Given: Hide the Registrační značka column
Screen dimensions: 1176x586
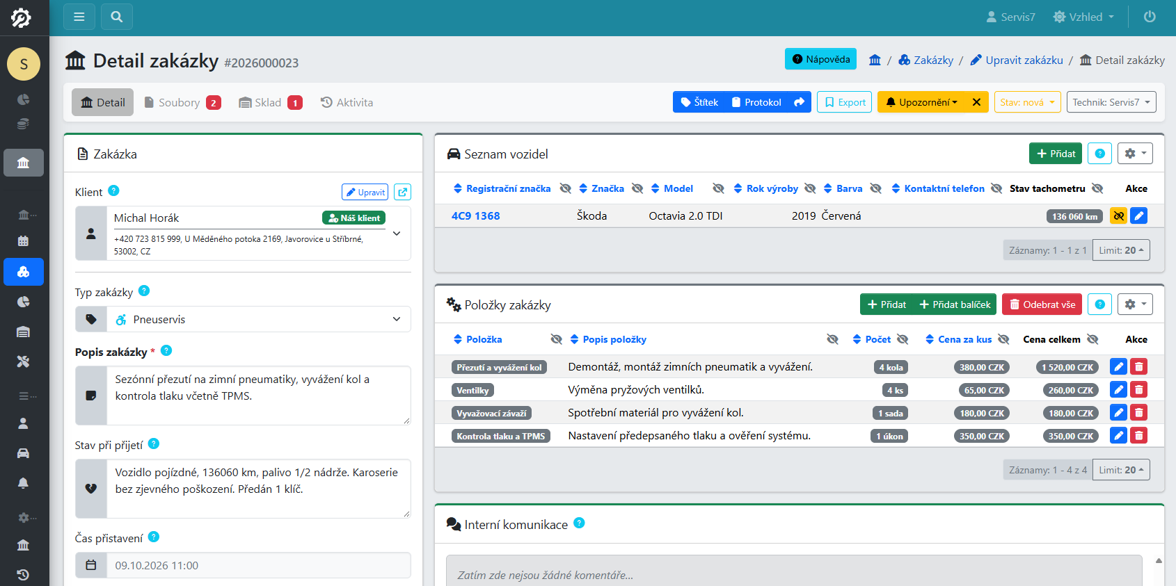Looking at the screenshot, I should point(566,188).
